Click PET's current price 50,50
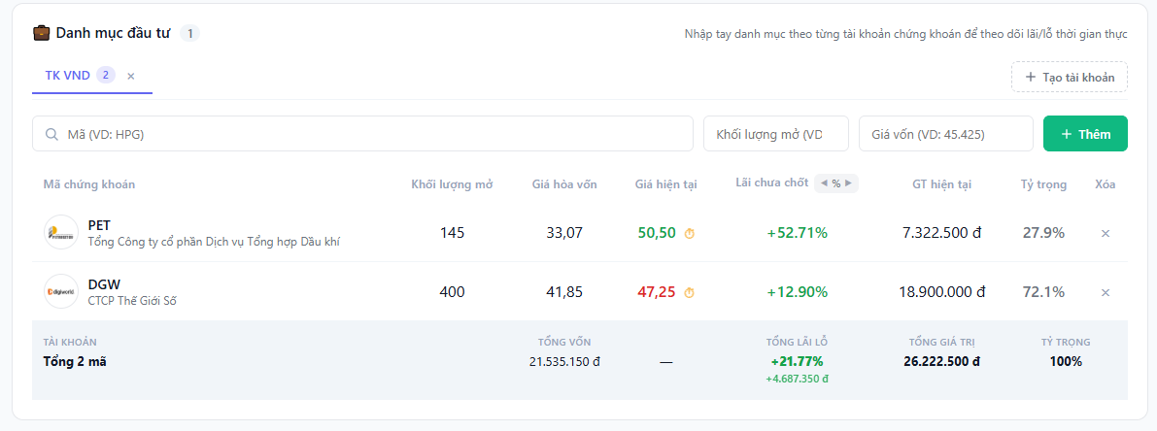This screenshot has width=1157, height=431. 657,233
